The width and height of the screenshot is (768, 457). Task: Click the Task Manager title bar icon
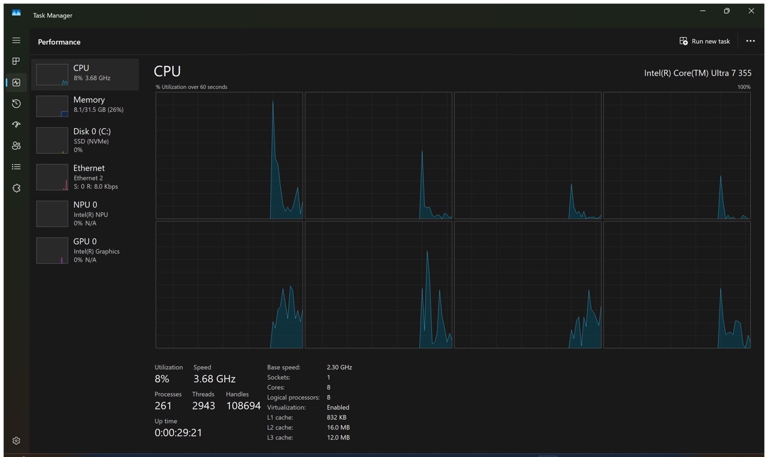[16, 12]
